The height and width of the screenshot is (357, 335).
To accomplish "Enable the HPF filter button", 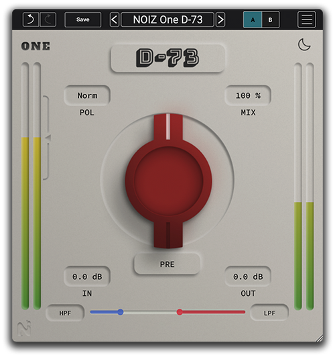I will click(65, 313).
